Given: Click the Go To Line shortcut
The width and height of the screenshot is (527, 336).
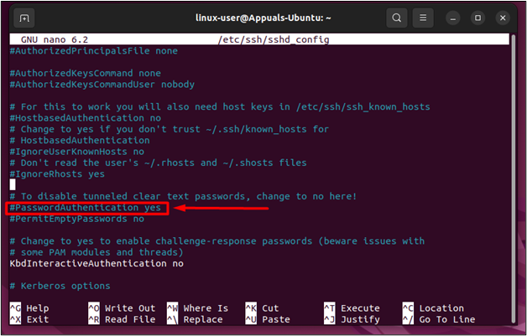Looking at the screenshot, I should pos(446,319).
